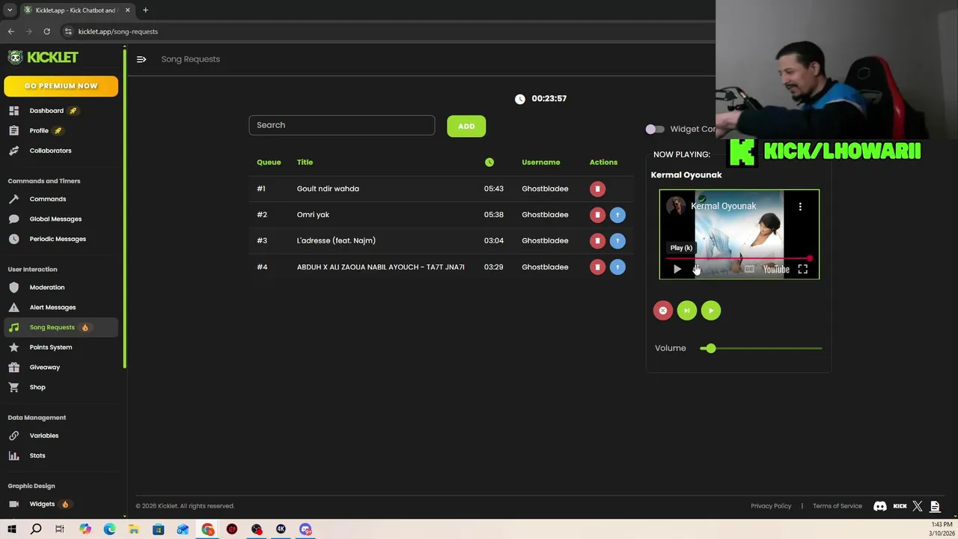Click the YouTube logo in the player
The width and height of the screenshot is (958, 539).
(776, 269)
